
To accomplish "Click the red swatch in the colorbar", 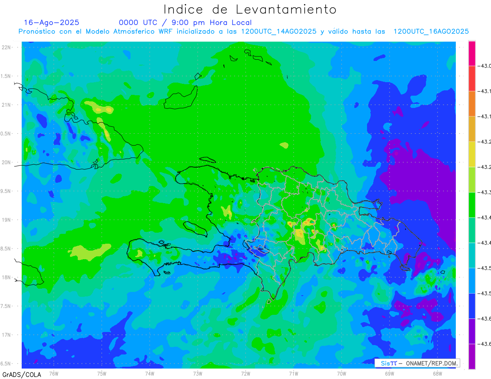I will pos(472,78).
